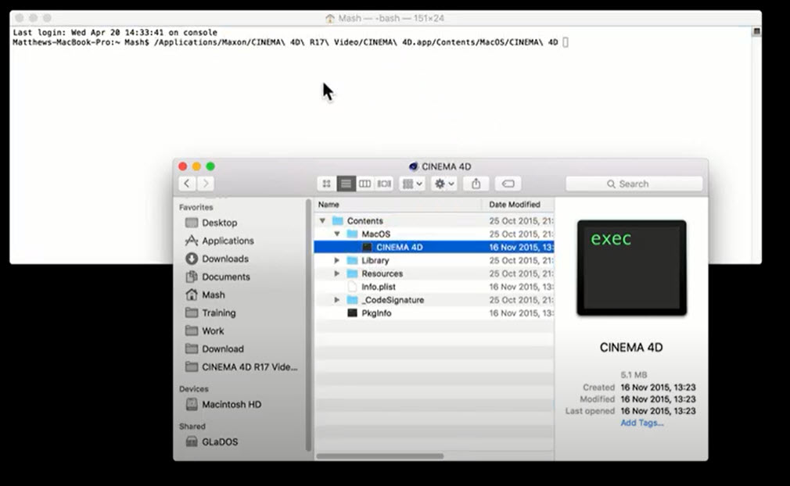Click the Last login line in Terminal

click(115, 32)
